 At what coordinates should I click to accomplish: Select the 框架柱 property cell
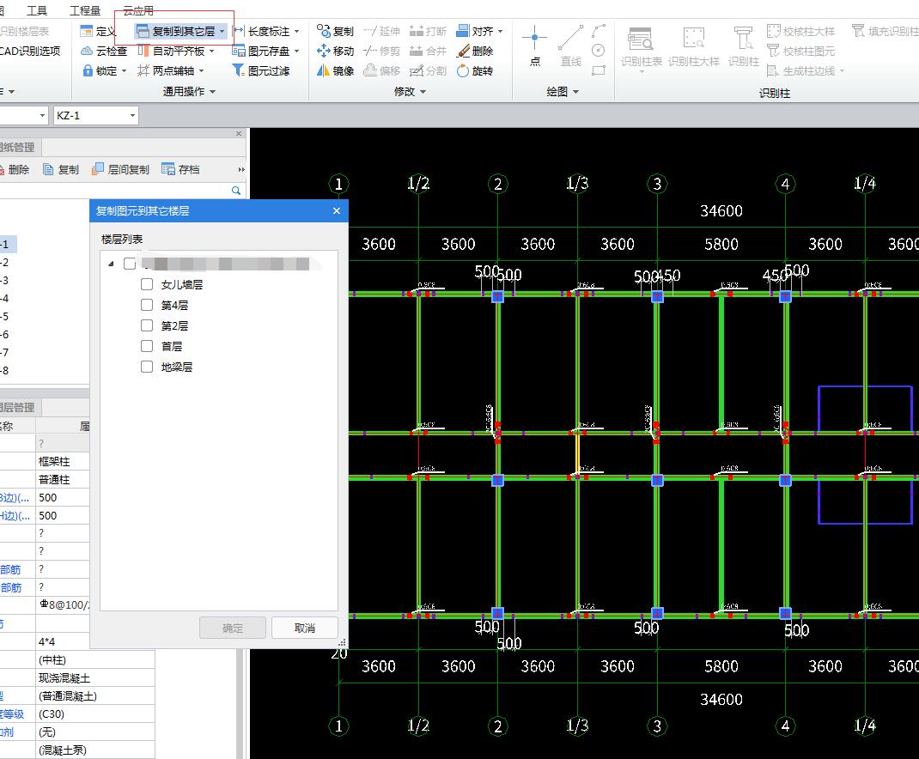click(x=63, y=461)
